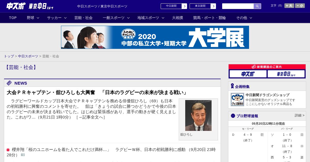This screenshot has width=310, height=162.
Task: Click red bullet icon before 櫻井翔 headline
Action: (x=8, y=150)
